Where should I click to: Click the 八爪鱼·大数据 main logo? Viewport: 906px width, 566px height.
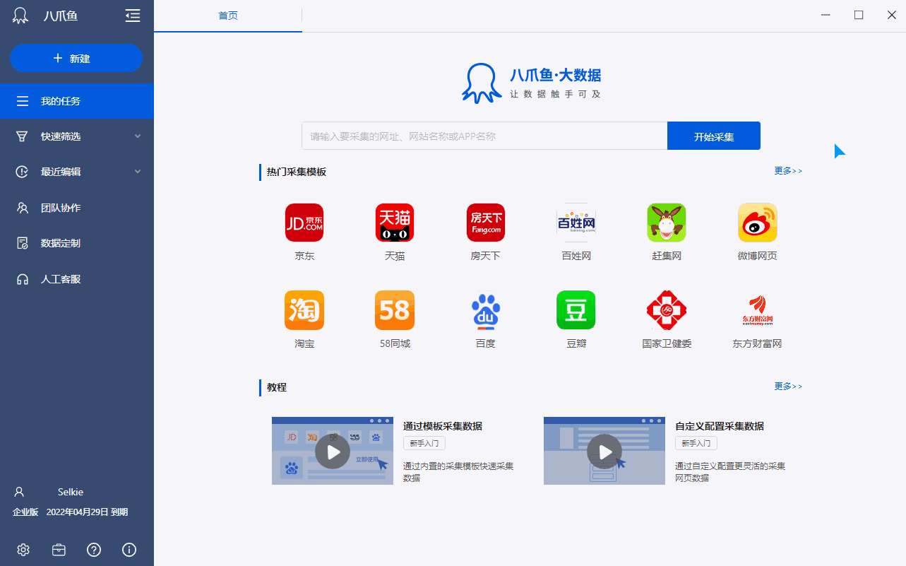(532, 83)
